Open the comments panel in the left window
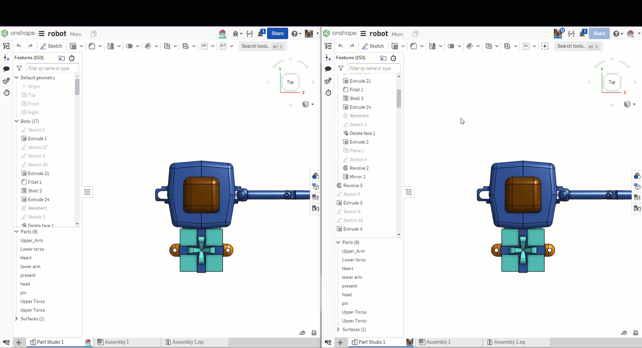The image size is (642, 348). pyautogui.click(x=6, y=69)
